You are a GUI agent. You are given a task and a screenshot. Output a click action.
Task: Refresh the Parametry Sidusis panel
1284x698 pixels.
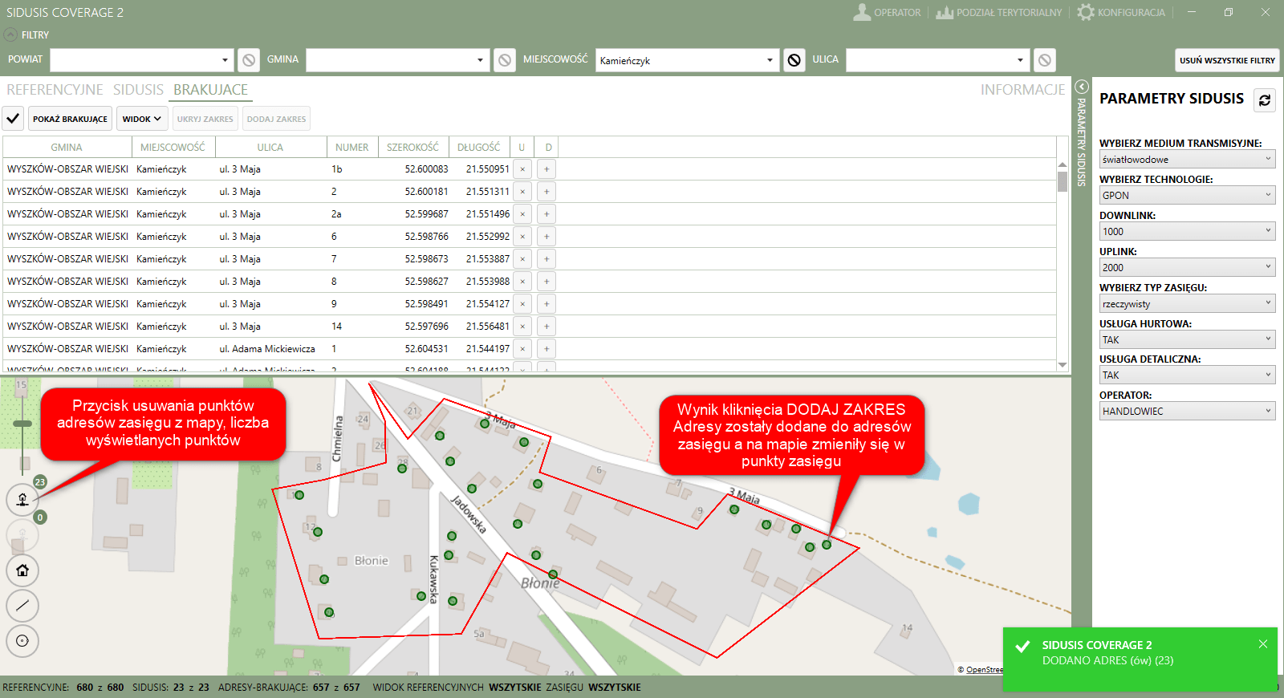coord(1265,100)
